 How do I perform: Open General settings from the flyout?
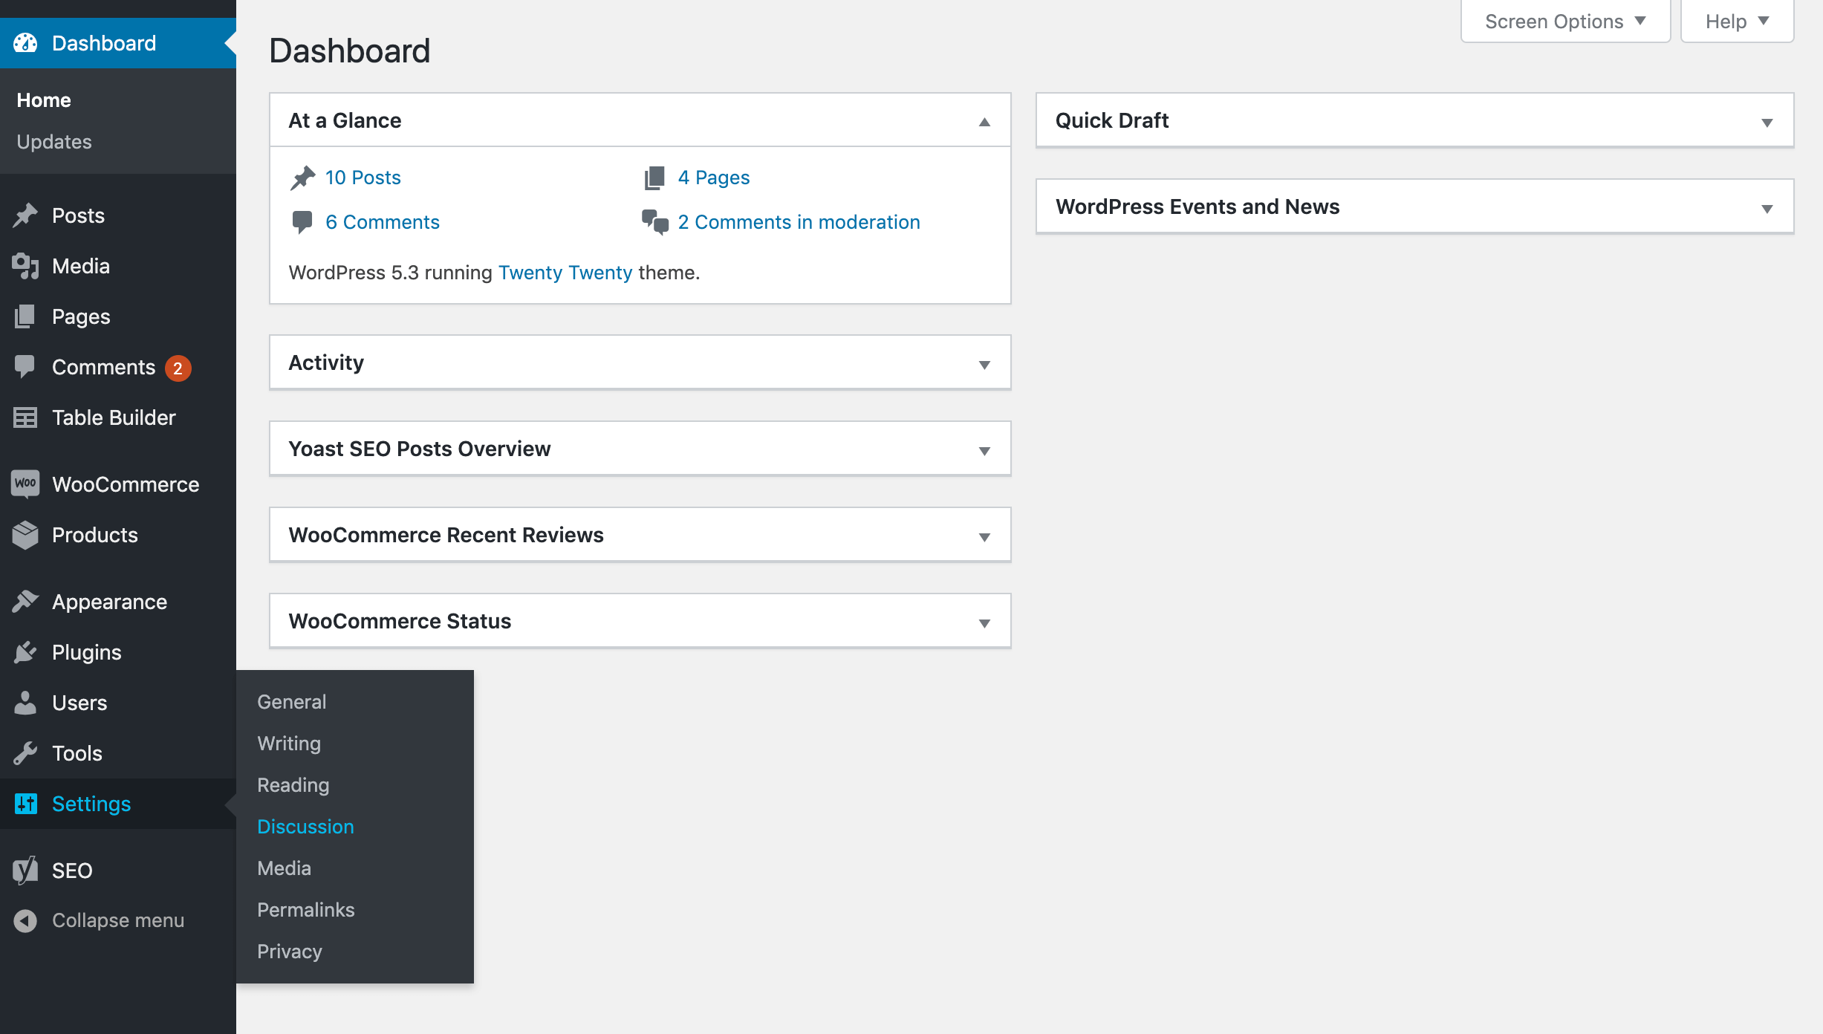click(x=291, y=702)
